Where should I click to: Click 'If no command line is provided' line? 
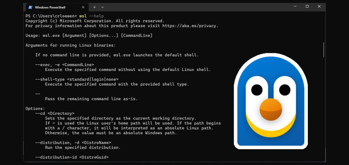point(117,55)
